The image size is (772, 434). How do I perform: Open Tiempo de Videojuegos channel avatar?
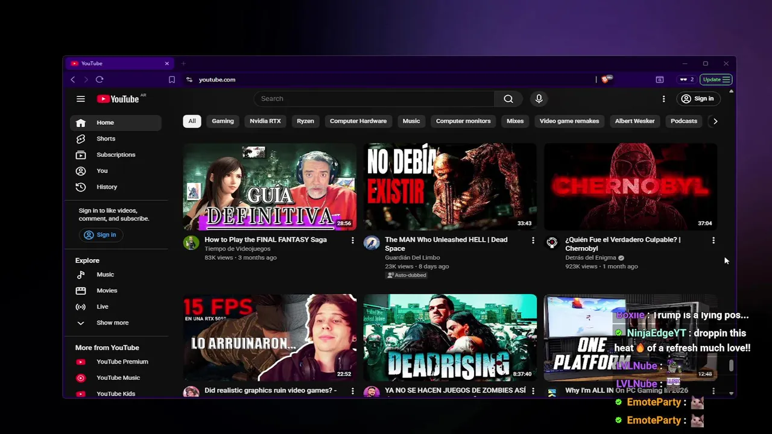pyautogui.click(x=191, y=242)
